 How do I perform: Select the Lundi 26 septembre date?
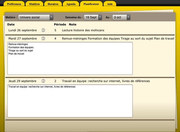click(x=23, y=30)
